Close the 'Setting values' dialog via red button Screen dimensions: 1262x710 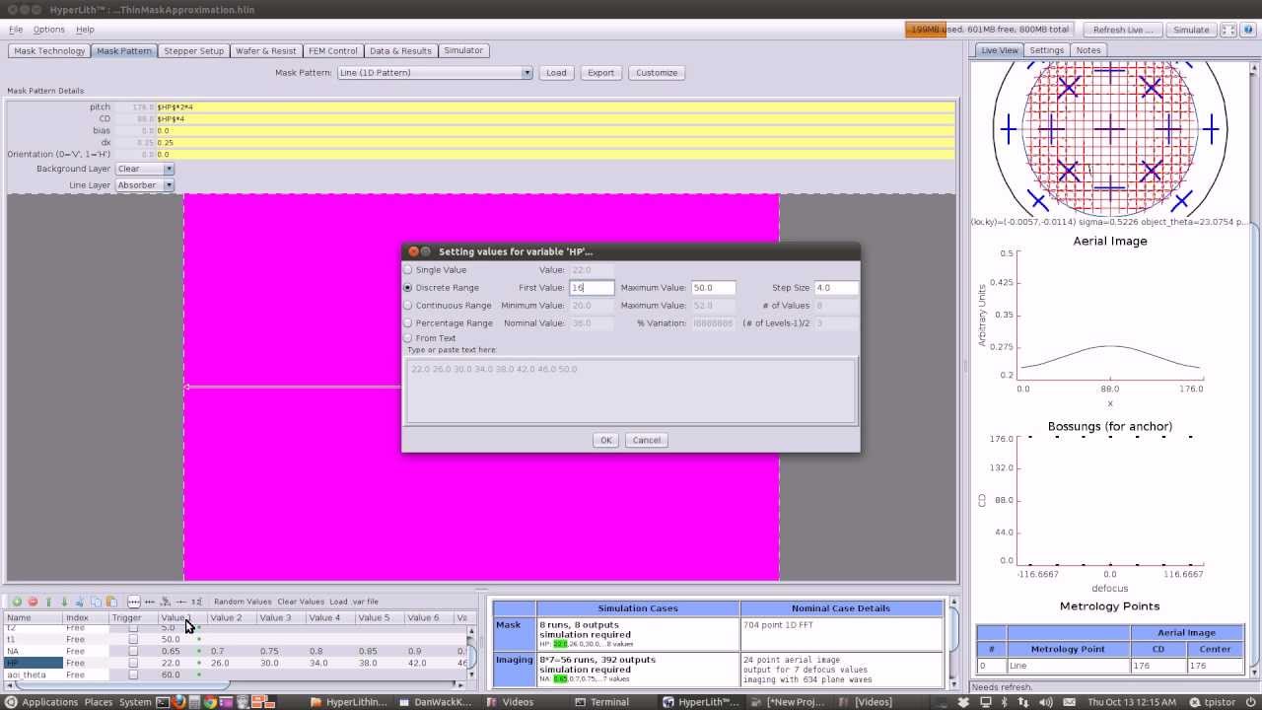[413, 251]
